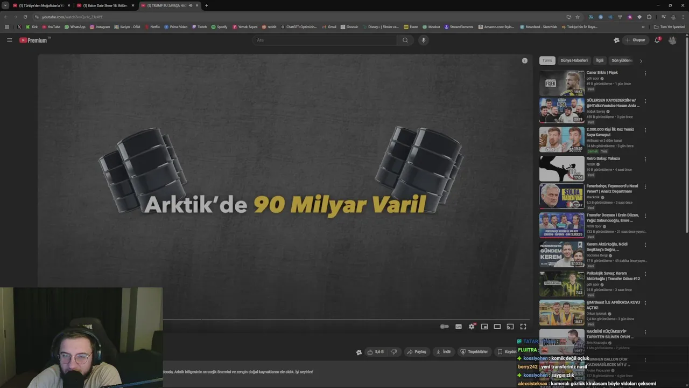
Task: Toggle the autoplay switch in player
Action: pos(445,327)
